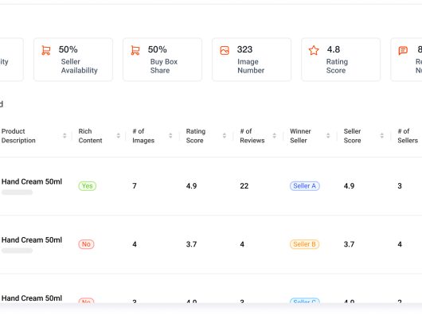422x315 pixels.
Task: Select second Hand Cream 50ml product name
Action: tap(32, 240)
